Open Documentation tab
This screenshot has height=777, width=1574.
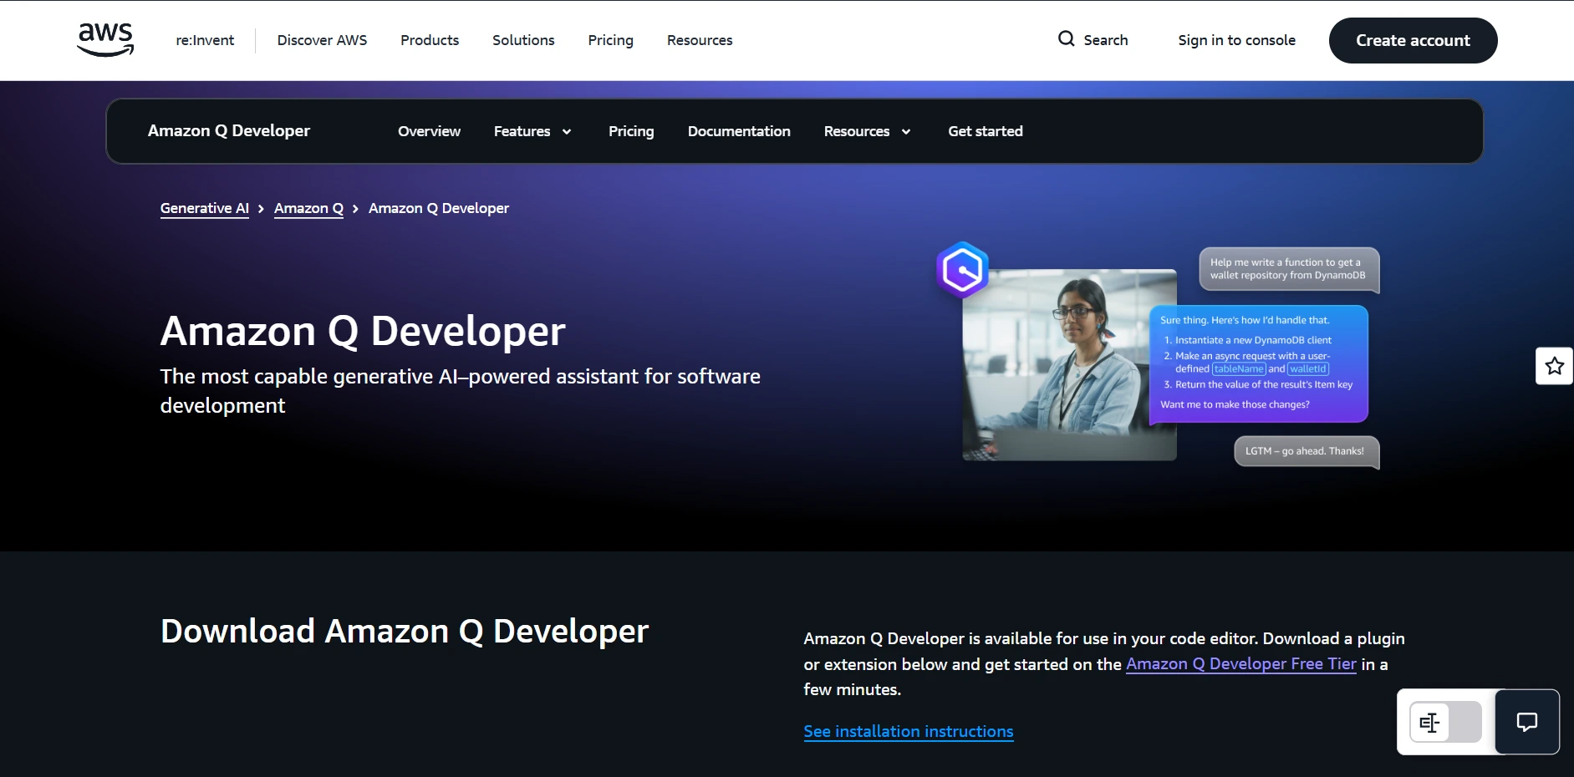[x=739, y=131]
